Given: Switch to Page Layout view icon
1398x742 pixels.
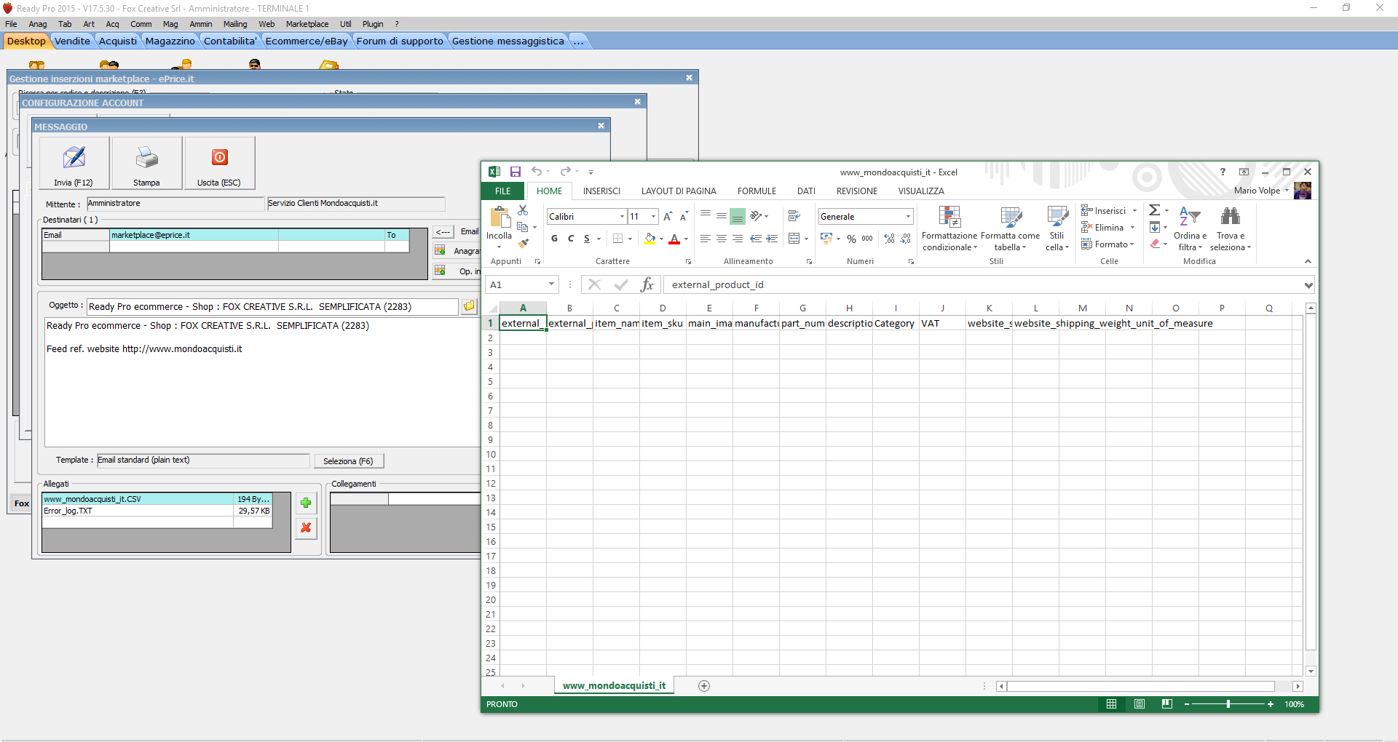Looking at the screenshot, I should pos(1140,704).
